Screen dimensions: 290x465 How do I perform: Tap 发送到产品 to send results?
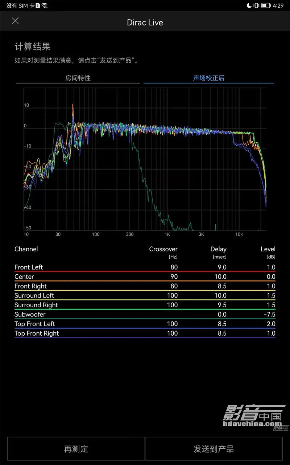[214, 449]
